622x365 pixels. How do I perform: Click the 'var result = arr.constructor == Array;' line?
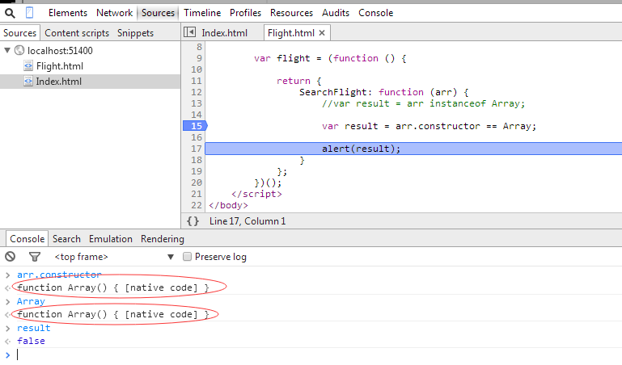click(429, 126)
